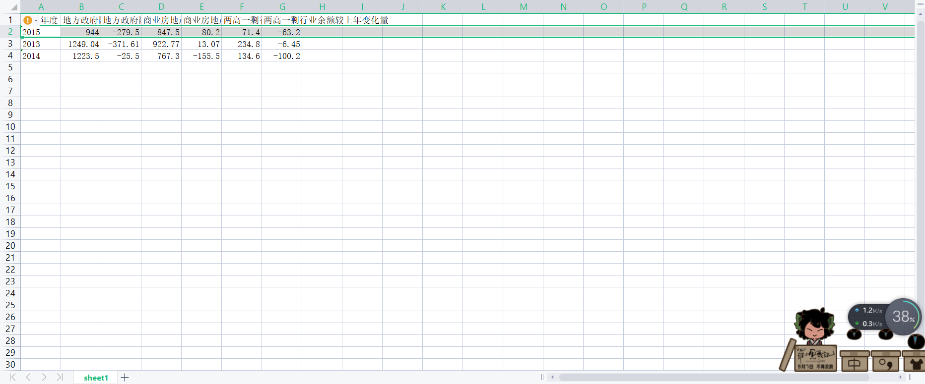Select column H header
Screen dimensions: 925x384
pyautogui.click(x=322, y=7)
